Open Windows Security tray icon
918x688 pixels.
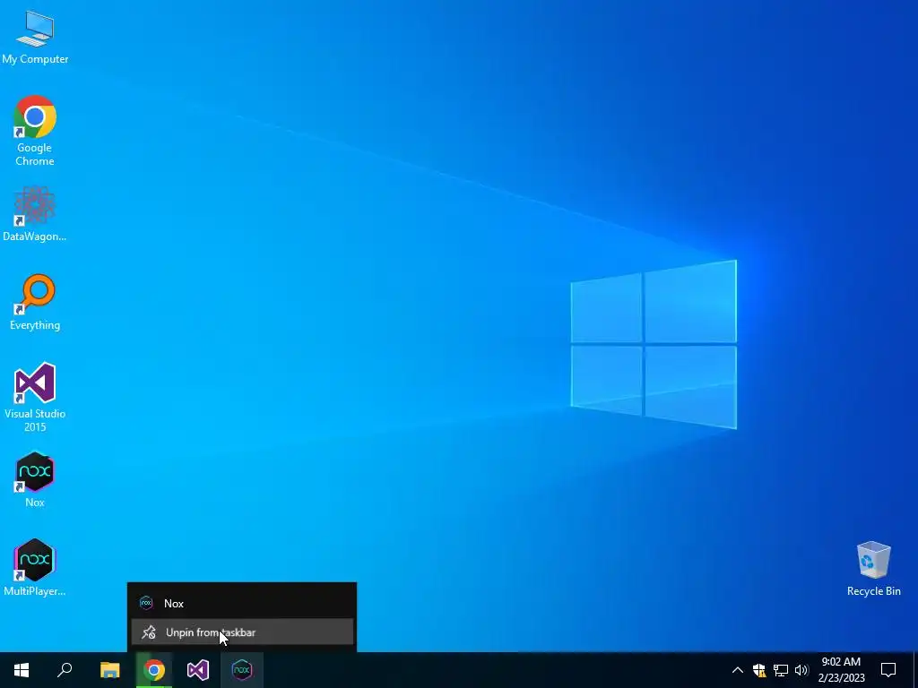click(x=759, y=670)
